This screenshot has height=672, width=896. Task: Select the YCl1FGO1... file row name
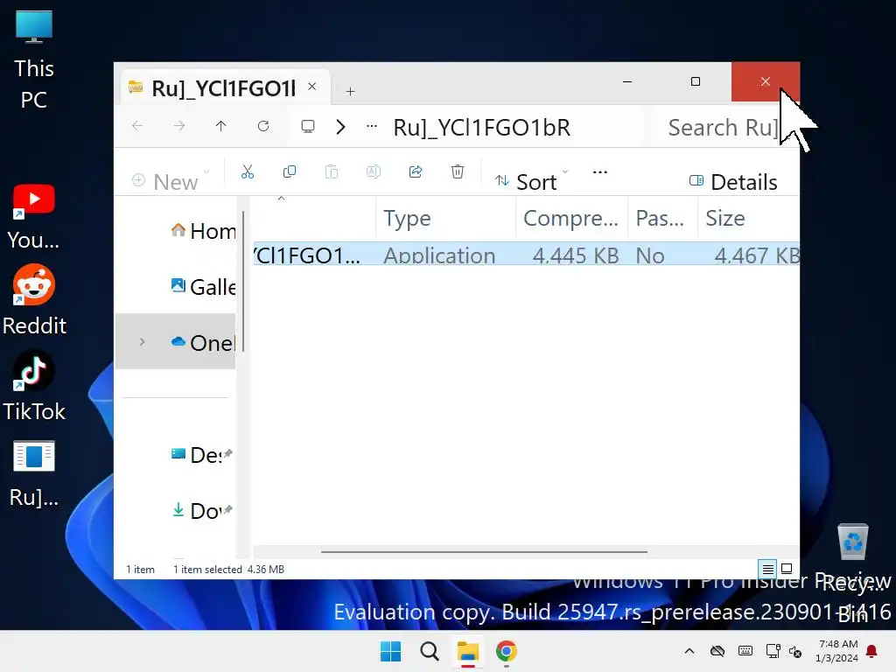tap(307, 255)
